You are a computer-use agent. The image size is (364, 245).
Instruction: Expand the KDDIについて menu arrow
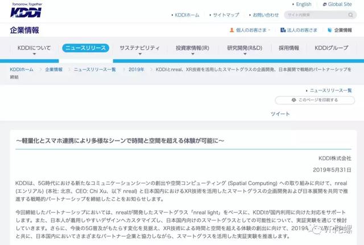tap(34, 54)
